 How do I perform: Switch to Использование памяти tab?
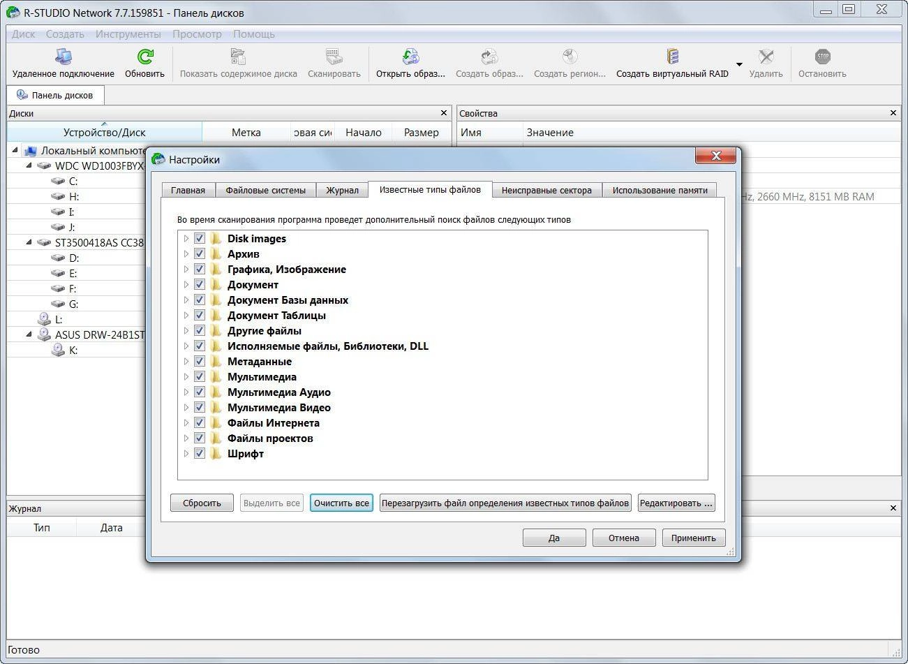click(660, 190)
